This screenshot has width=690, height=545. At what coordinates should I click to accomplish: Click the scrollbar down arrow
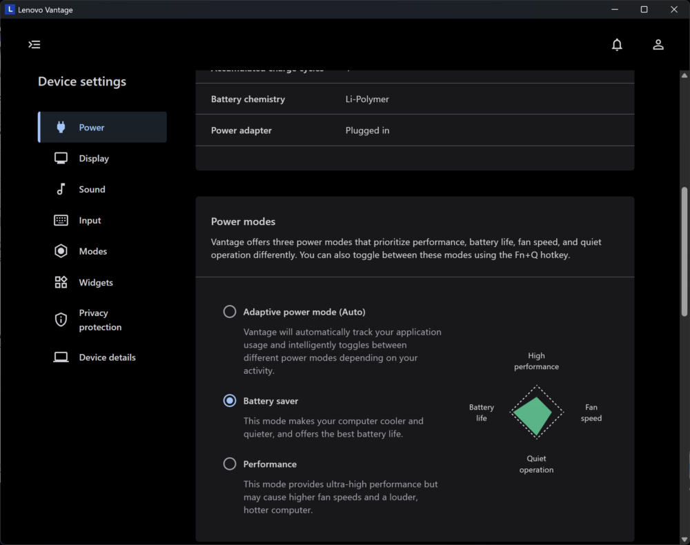tap(684, 539)
